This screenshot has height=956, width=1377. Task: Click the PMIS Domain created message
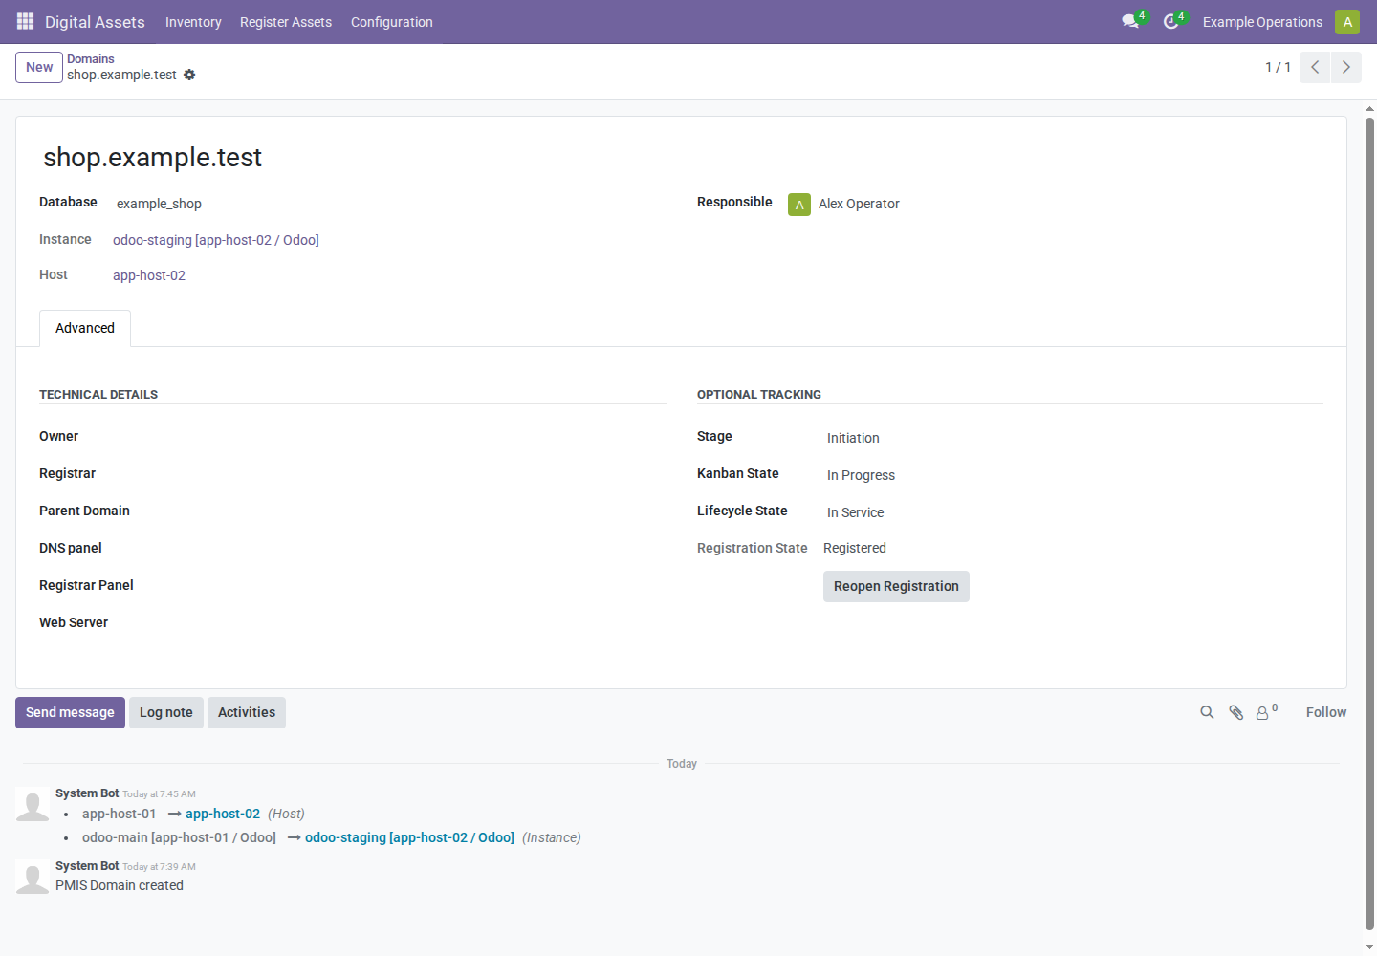120,885
